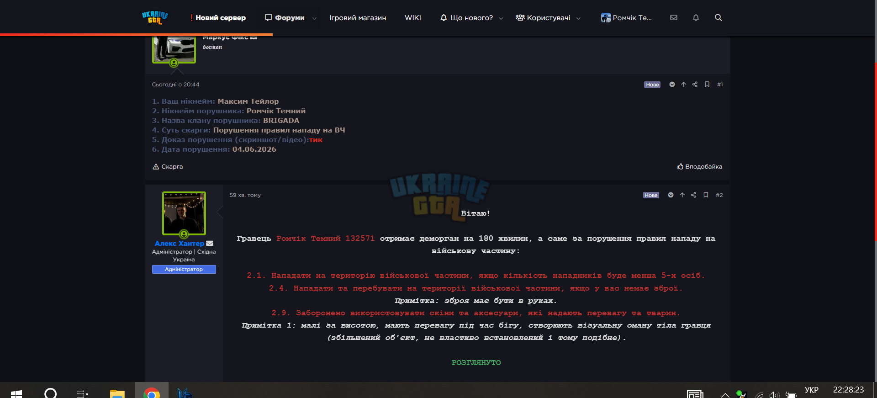This screenshot has height=398, width=877.
Task: Share post #1 via share icon
Action: [x=695, y=85]
